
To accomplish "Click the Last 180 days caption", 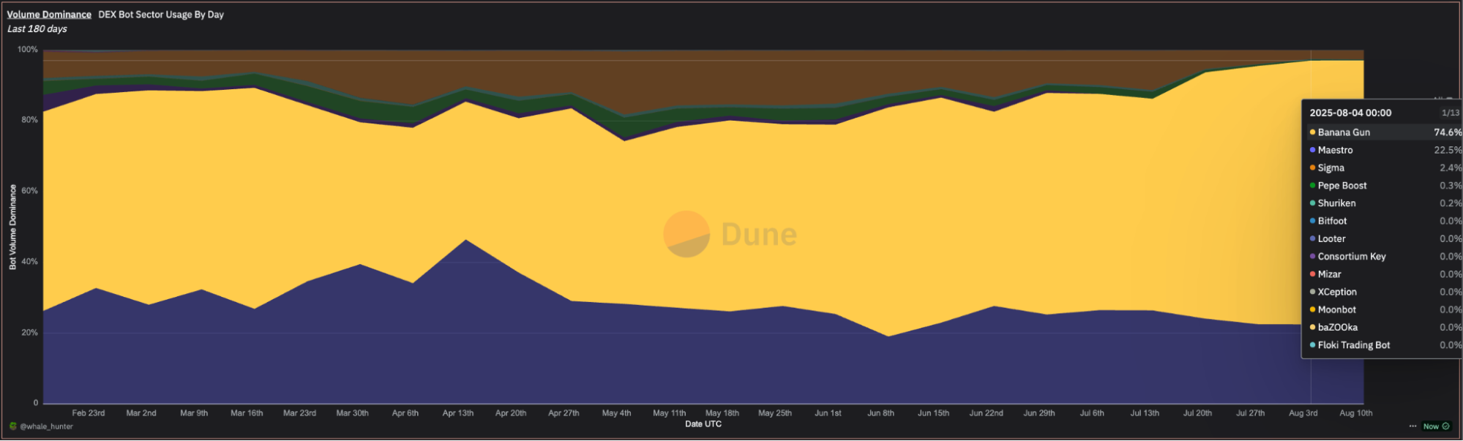I will 37,29.
